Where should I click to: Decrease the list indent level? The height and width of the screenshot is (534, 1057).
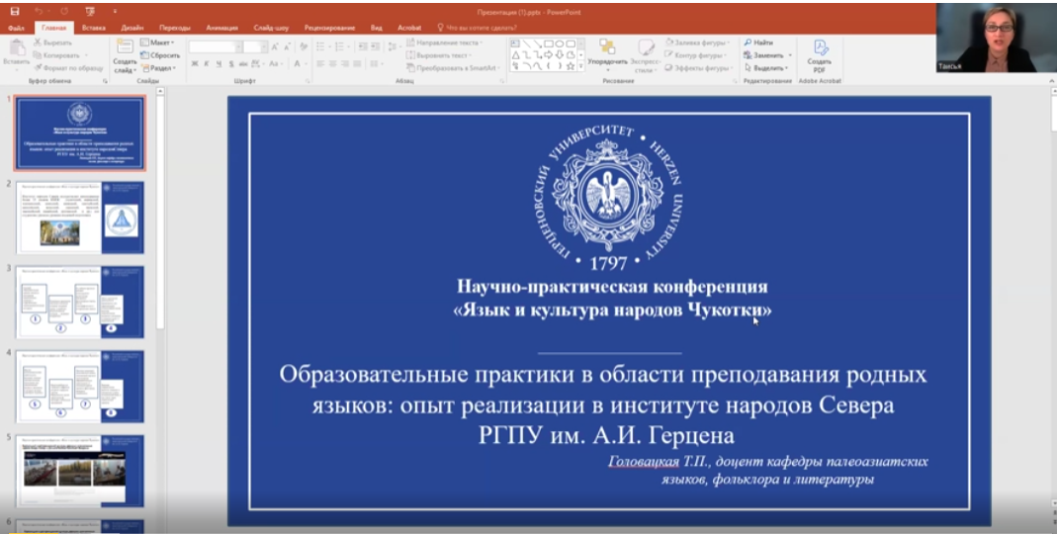[x=363, y=46]
